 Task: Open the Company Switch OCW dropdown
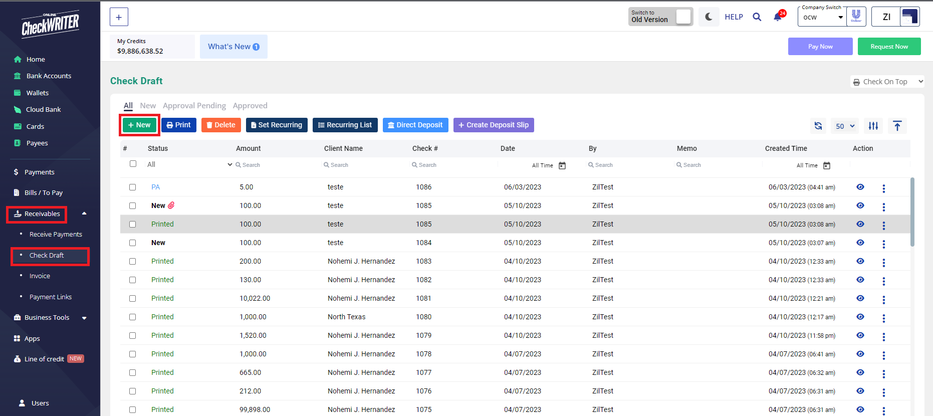coord(822,17)
